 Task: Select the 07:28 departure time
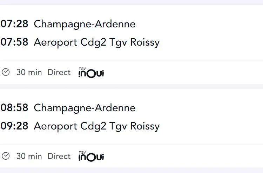tap(14, 24)
